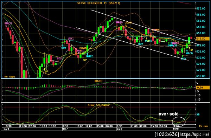Click the SELL signal label on 9/23
The height and width of the screenshot is (138, 211).
pos(59,58)
